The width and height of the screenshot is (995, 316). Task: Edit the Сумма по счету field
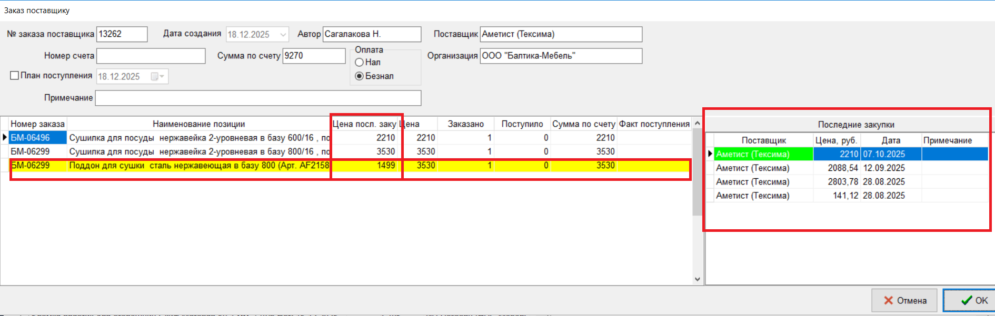314,56
